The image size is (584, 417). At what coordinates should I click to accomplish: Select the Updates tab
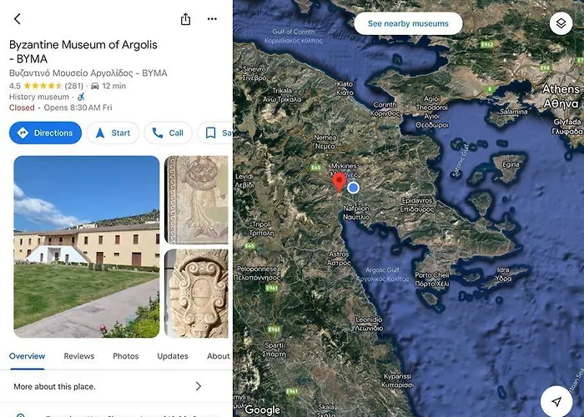(x=173, y=356)
